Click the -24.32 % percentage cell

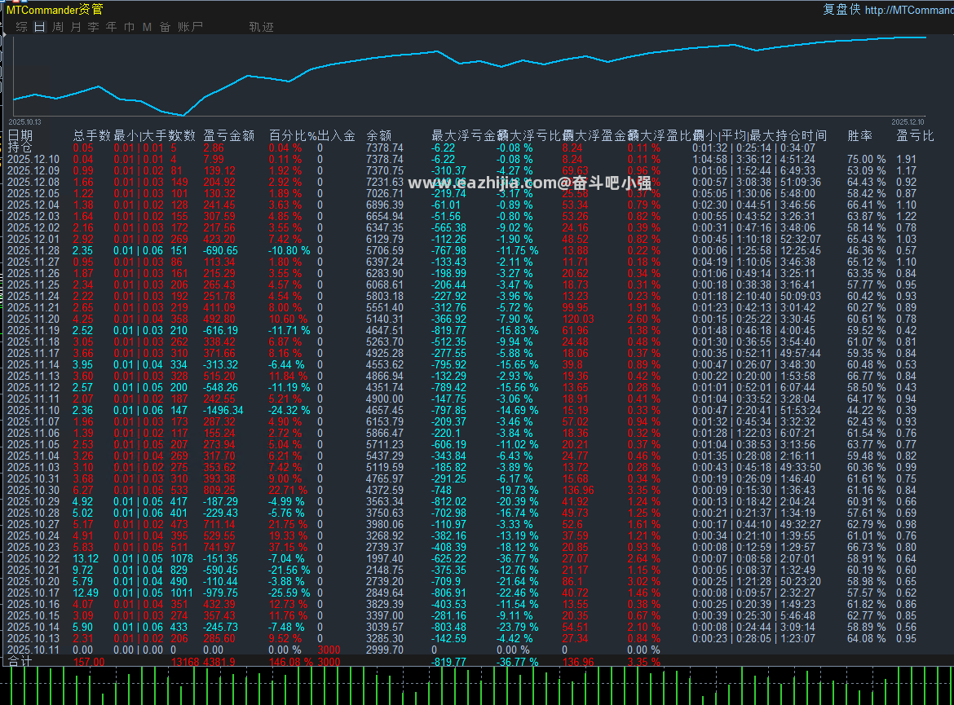click(289, 411)
